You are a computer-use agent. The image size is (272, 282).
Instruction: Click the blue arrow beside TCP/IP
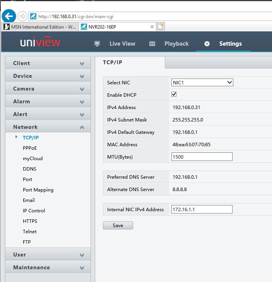coord(16,137)
